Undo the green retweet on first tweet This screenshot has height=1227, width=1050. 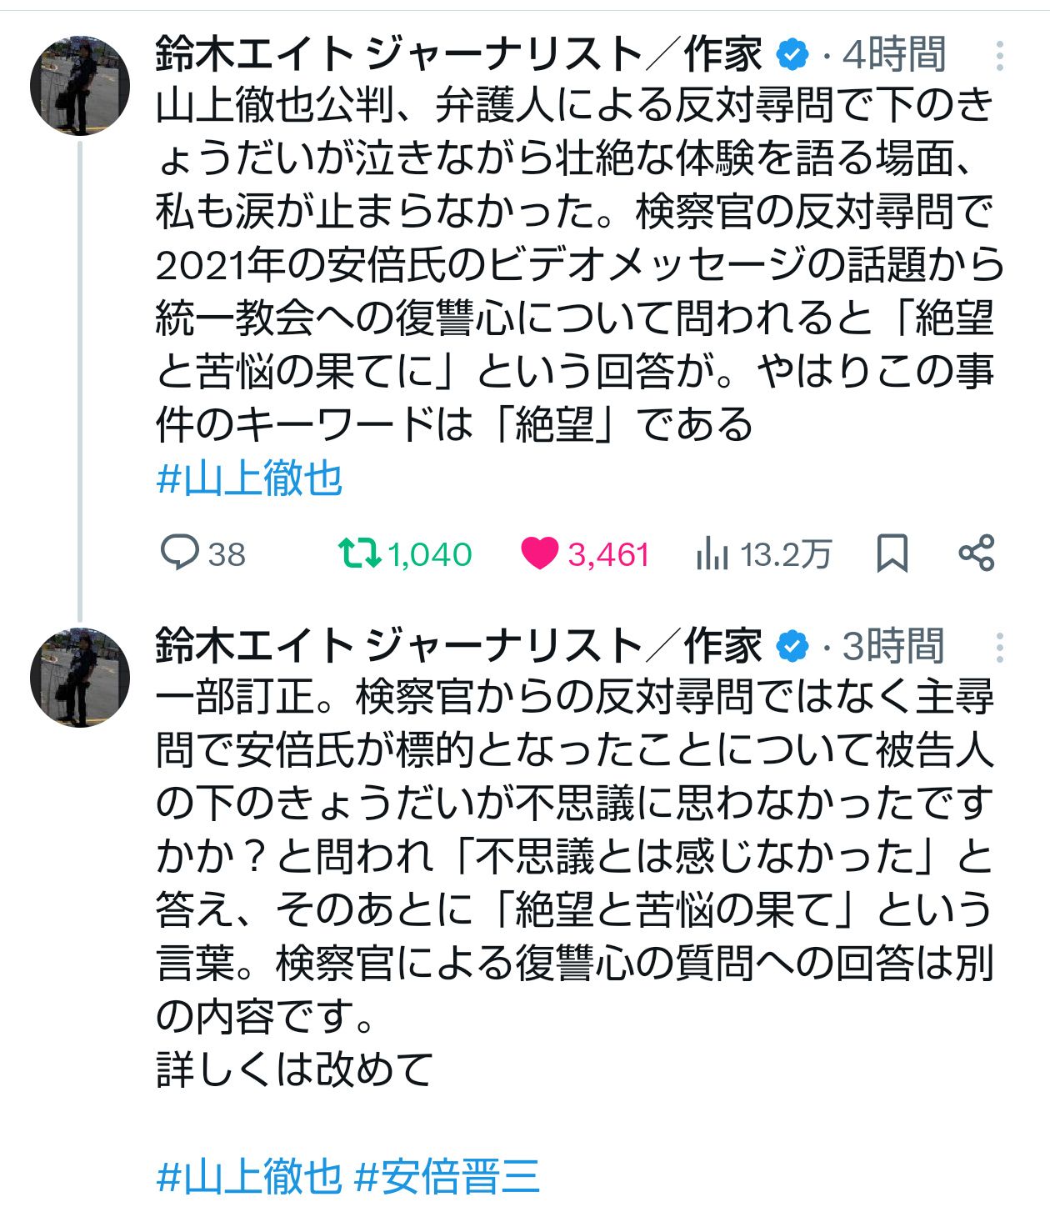(359, 553)
